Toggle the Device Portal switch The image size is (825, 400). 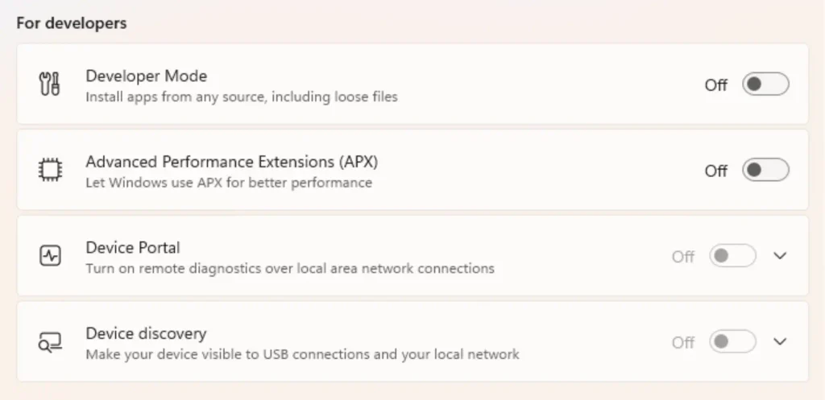[x=732, y=256]
